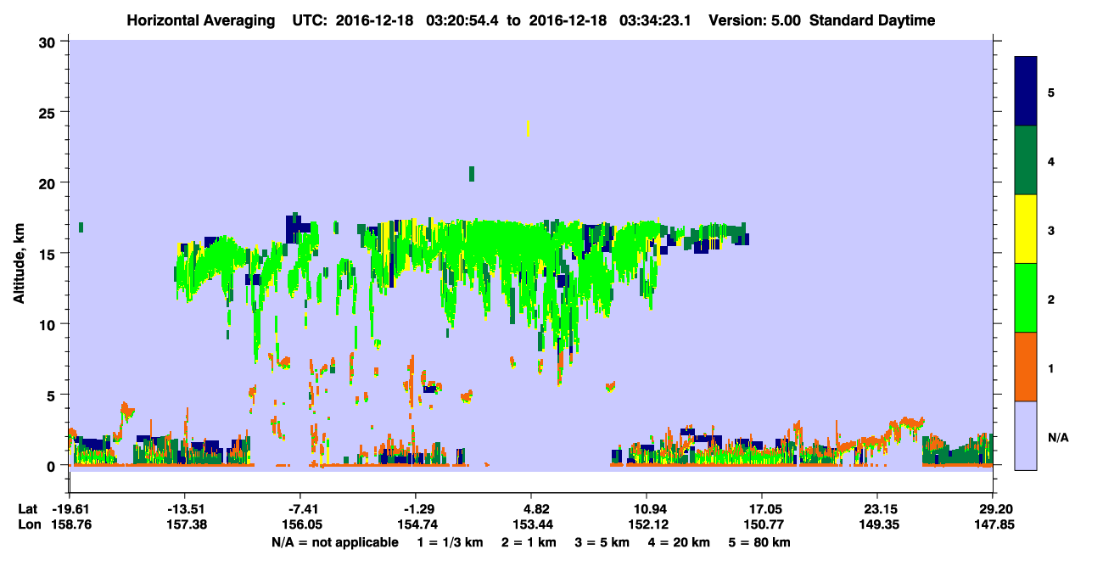Select the bright green 1 km colorbar segment
The width and height of the screenshot is (1103, 566).
[1026, 298]
